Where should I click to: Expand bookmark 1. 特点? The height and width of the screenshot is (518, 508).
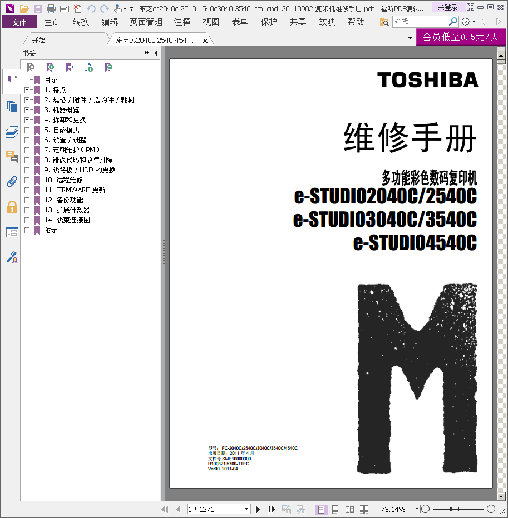tap(27, 90)
